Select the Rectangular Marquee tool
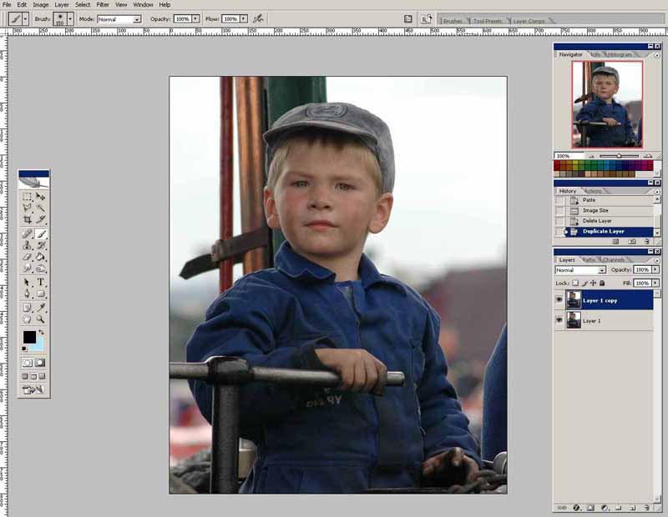 pos(28,197)
